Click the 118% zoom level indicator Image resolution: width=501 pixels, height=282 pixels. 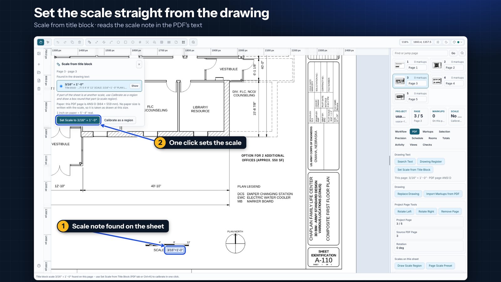pyautogui.click(x=405, y=42)
